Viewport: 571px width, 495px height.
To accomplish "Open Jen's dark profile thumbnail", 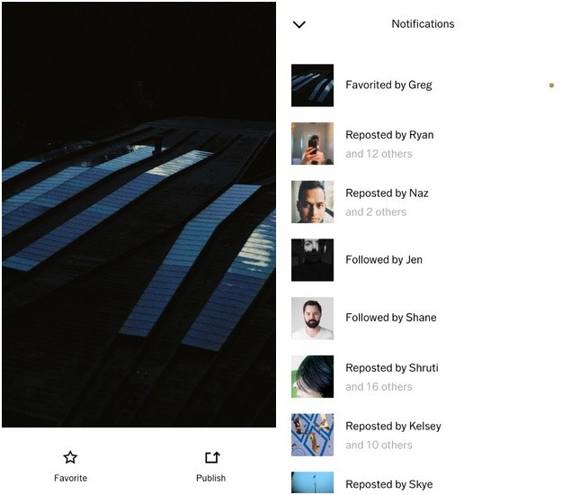I will coord(312,260).
